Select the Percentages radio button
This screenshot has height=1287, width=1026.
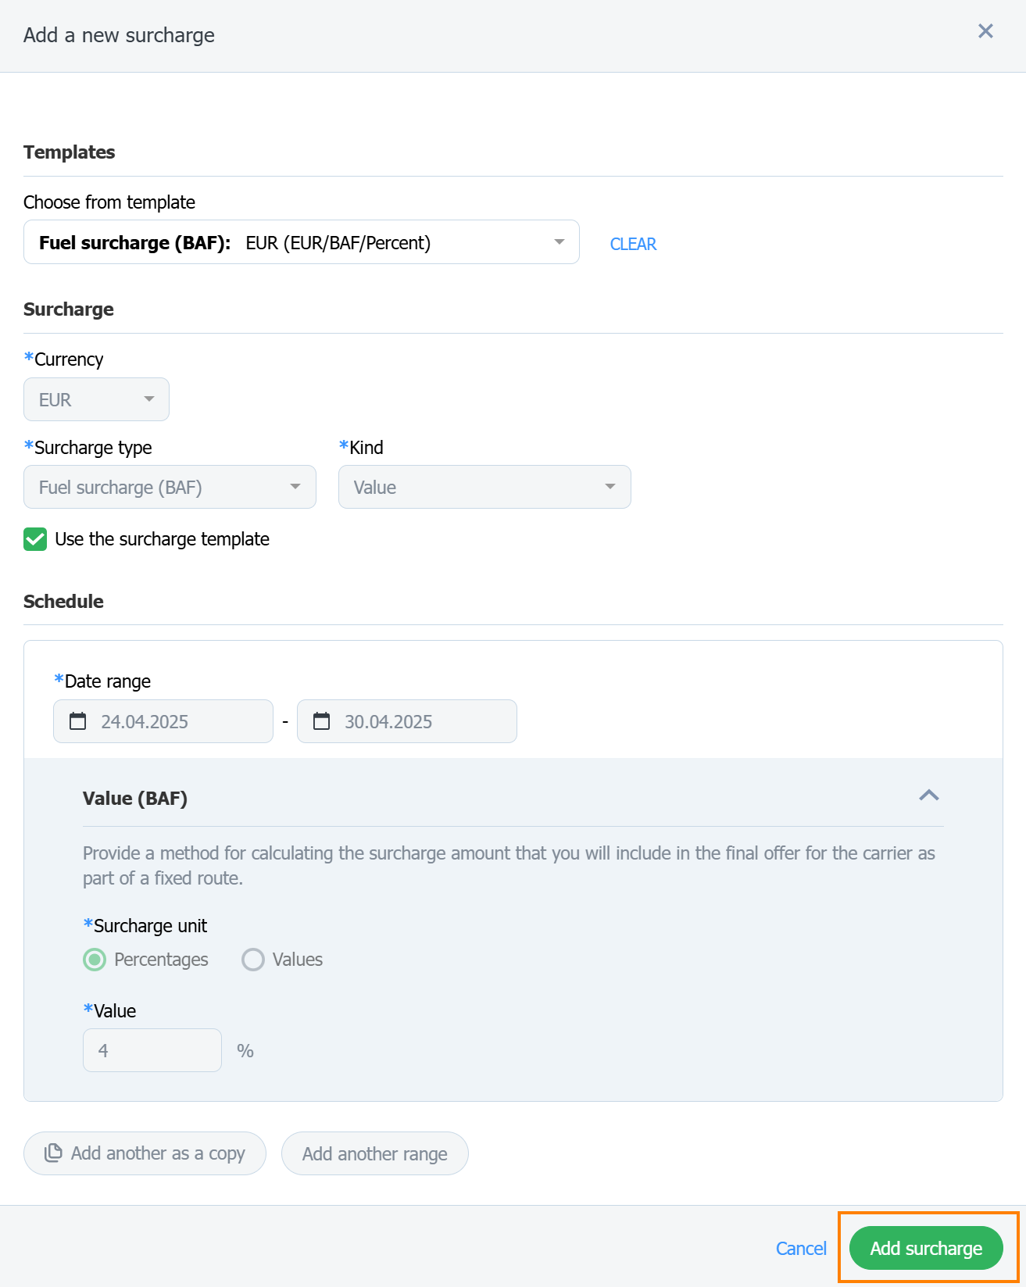click(x=95, y=960)
